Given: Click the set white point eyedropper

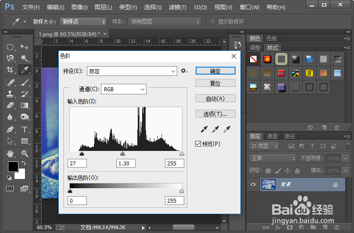Looking at the screenshot, I should pos(227,129).
